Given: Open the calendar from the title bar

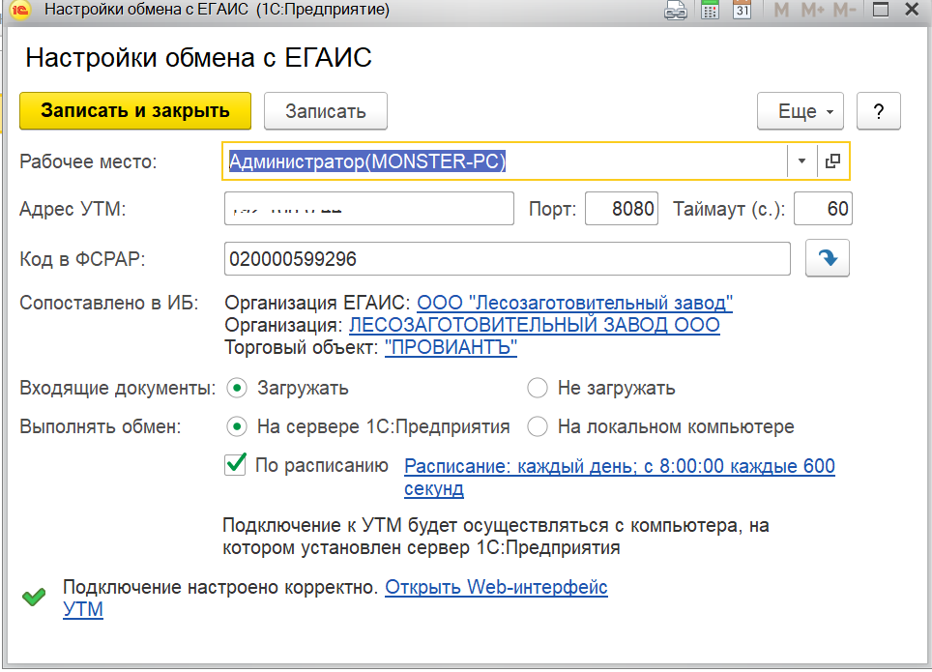Looking at the screenshot, I should point(742,10).
